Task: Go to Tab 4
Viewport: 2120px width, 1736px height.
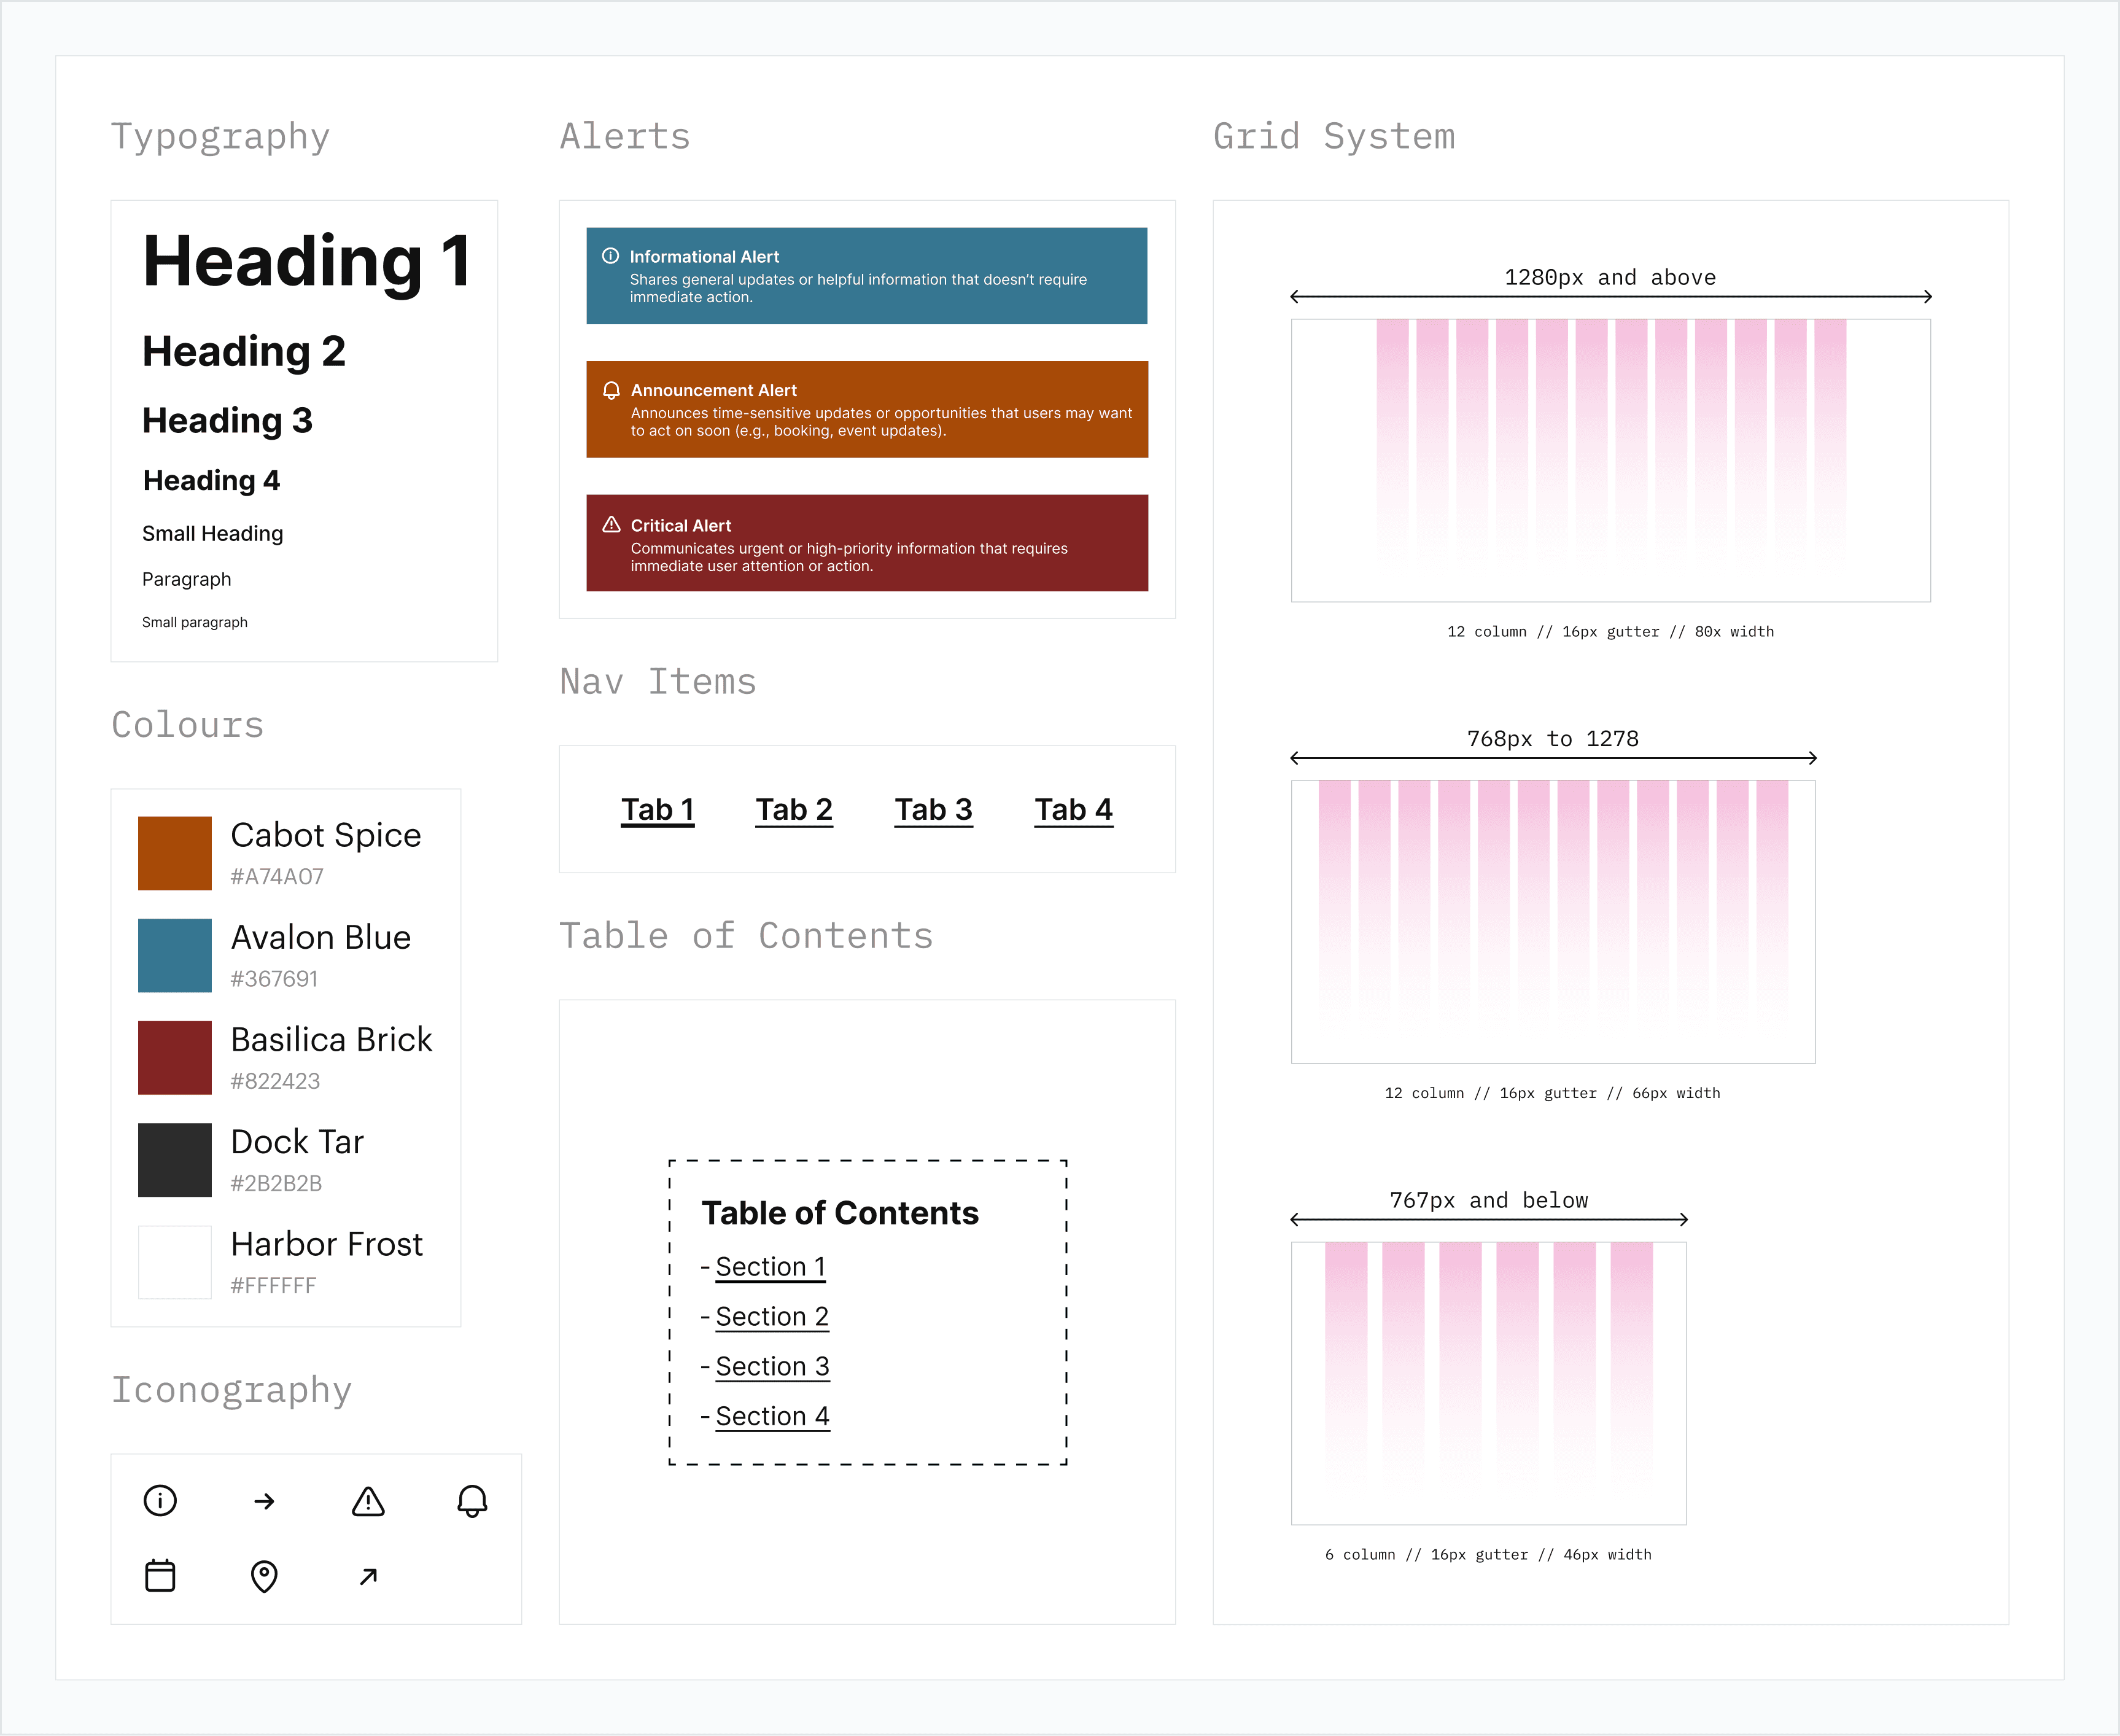Action: pyautogui.click(x=1073, y=809)
